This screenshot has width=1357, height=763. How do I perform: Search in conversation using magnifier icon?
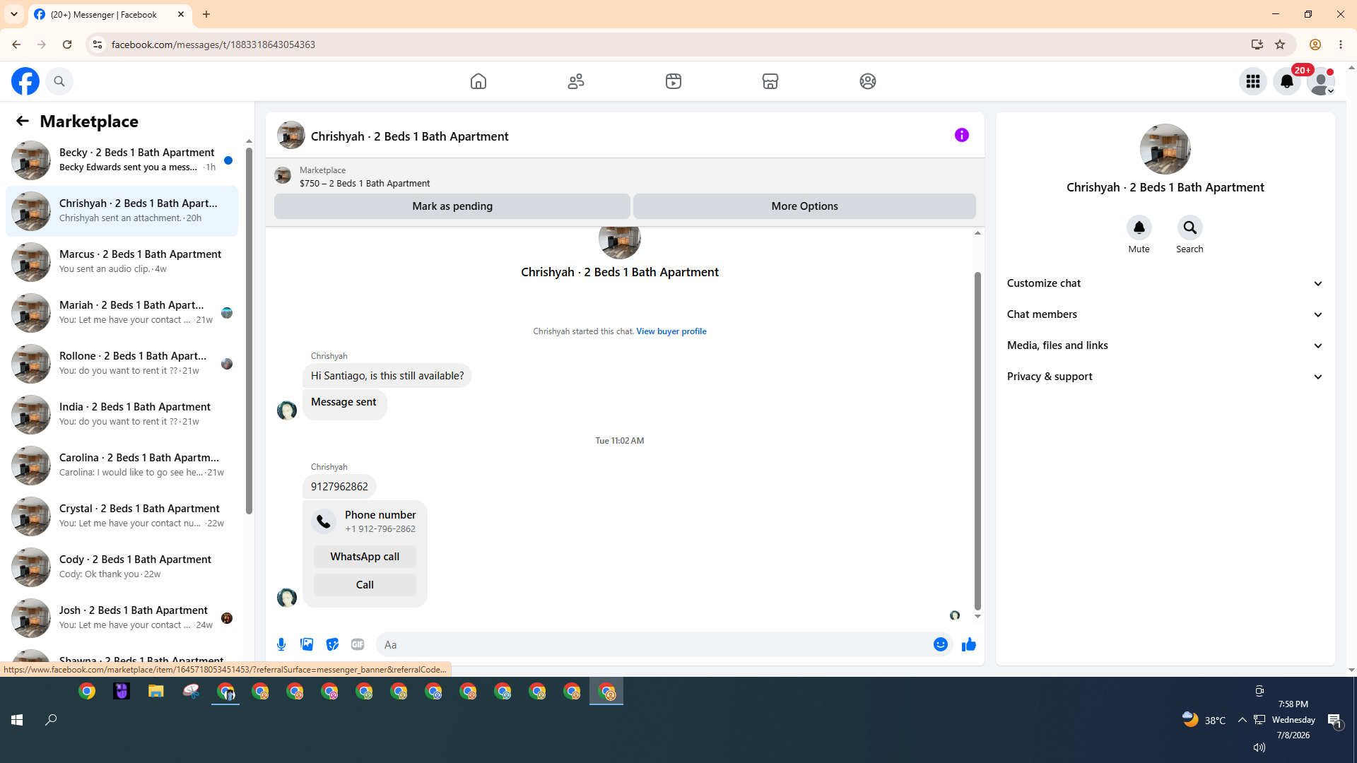1190,227
